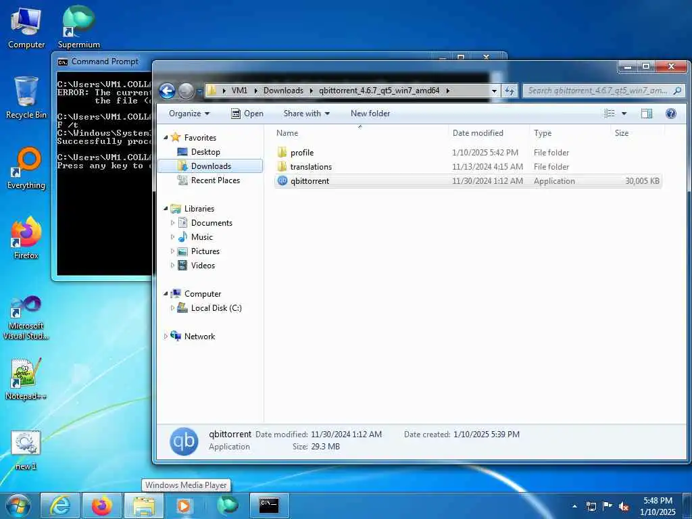The image size is (692, 519).
Task: Select Desktop in Favorites
Action: coord(205,152)
